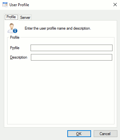Click the 'User Profile' title text
120x140 pixels.
tap(19, 5)
